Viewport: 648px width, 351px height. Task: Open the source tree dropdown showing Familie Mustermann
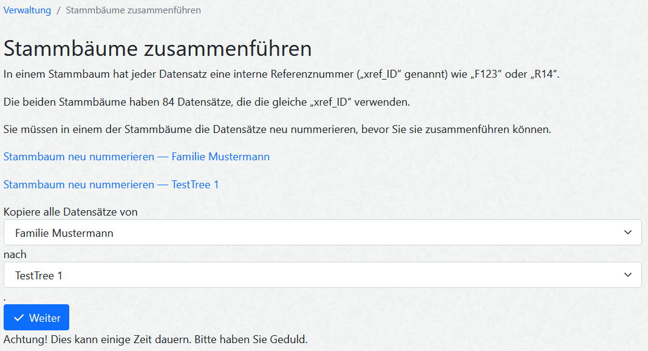[x=322, y=233]
